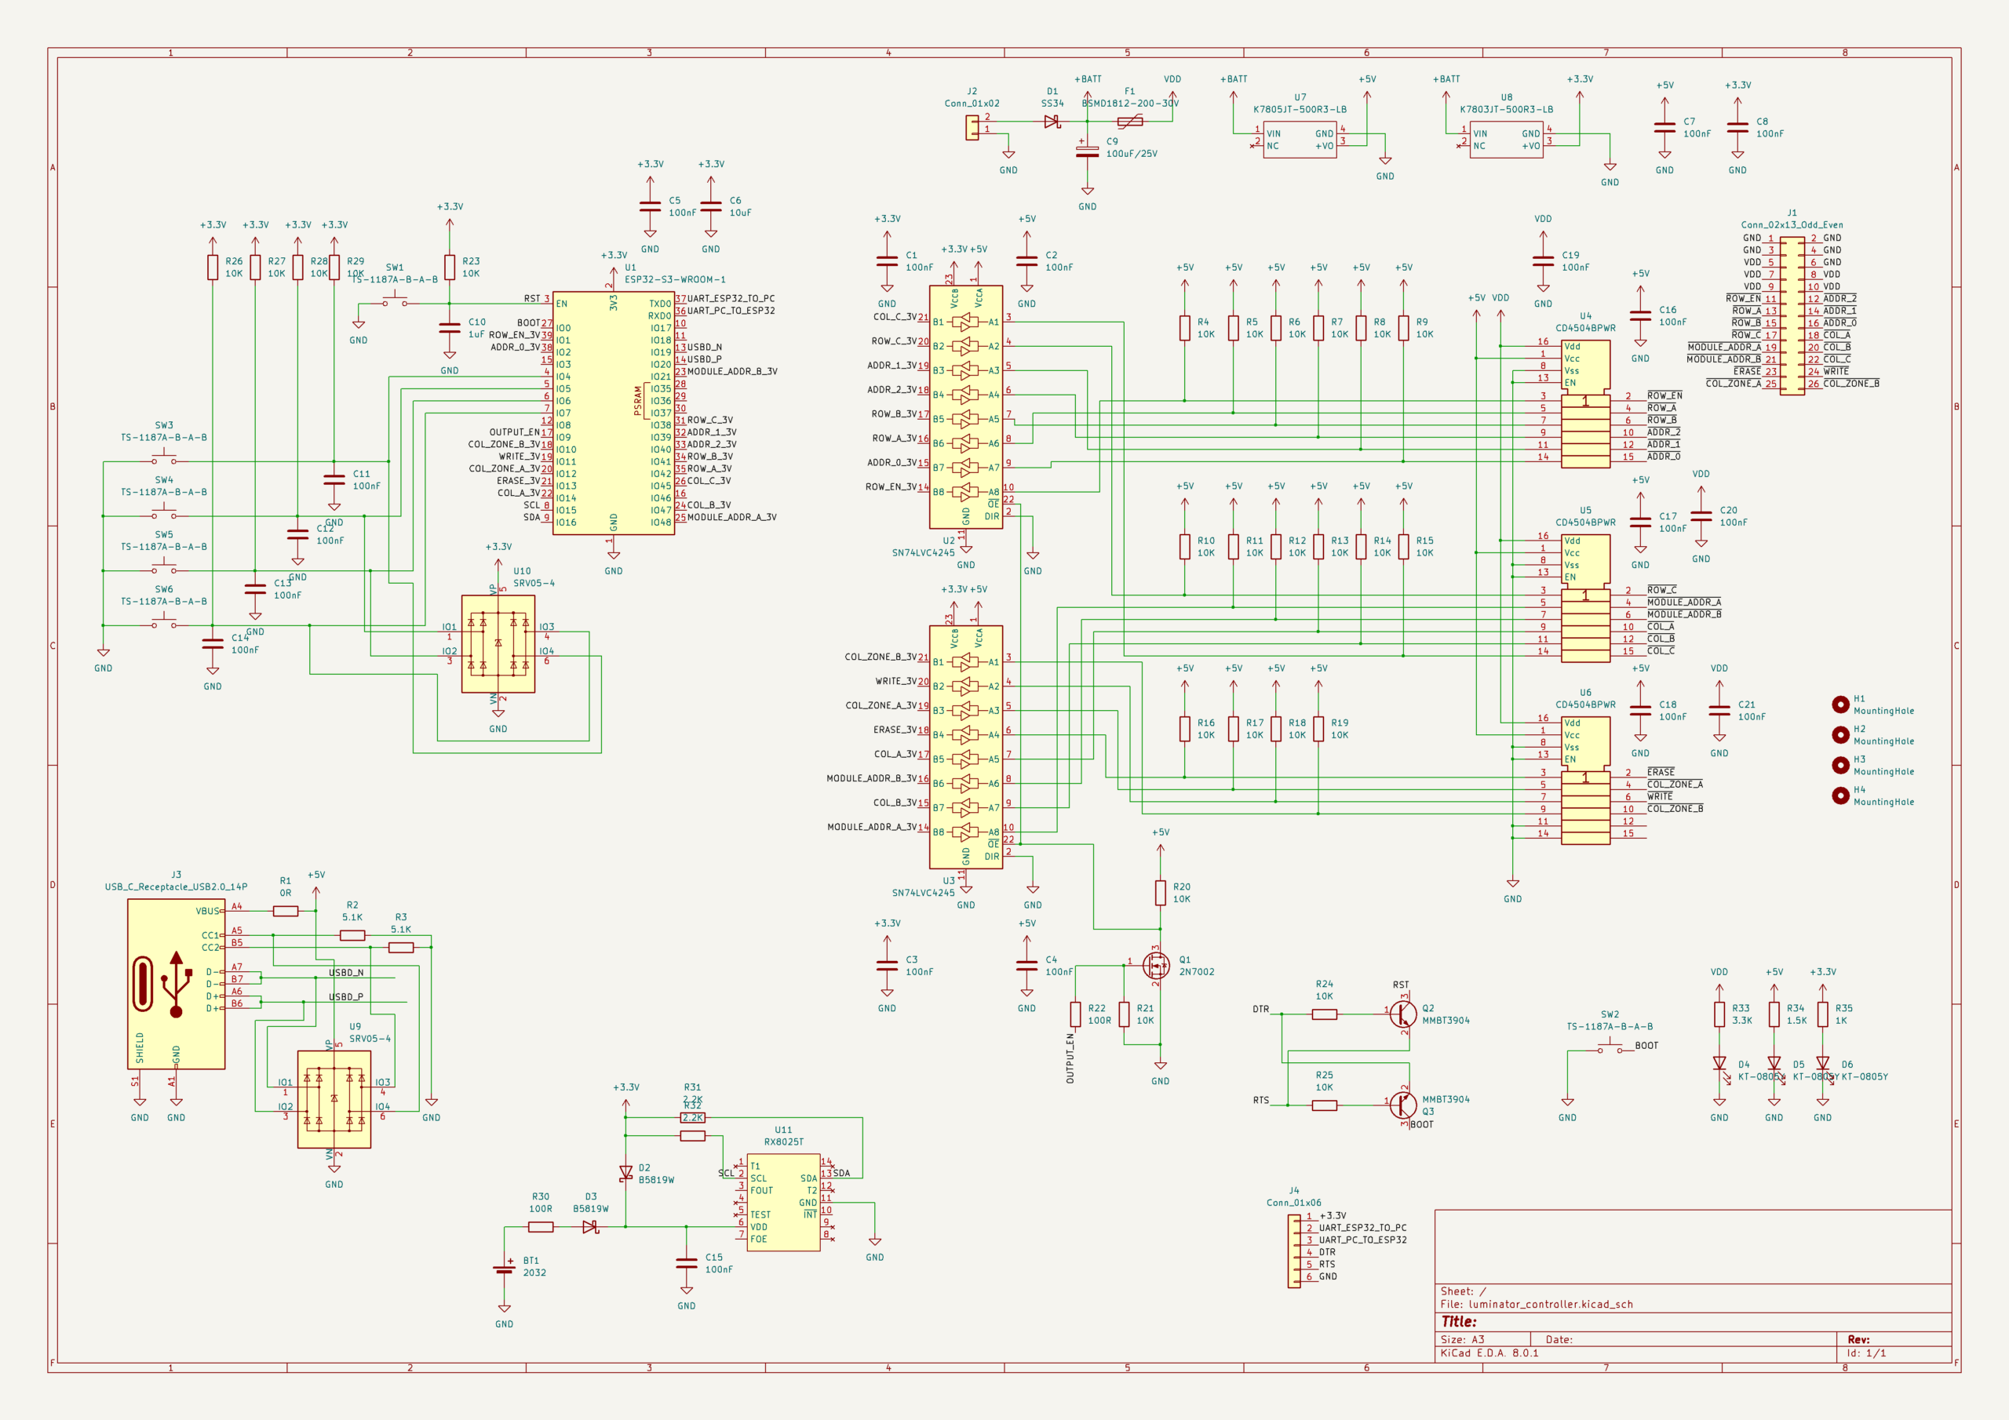Click the U2 SN74LVC4245 level shifter
Screen dimensions: 2009x1420
(x=965, y=407)
